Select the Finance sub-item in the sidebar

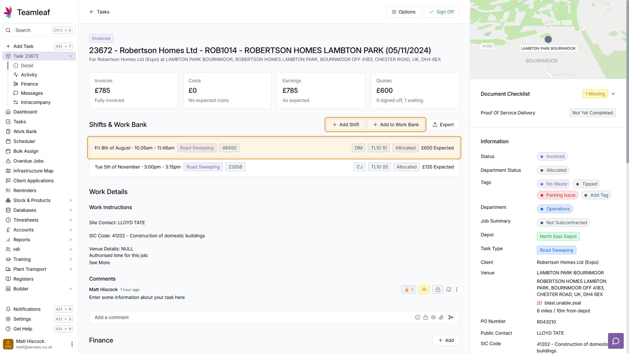[43, 84]
